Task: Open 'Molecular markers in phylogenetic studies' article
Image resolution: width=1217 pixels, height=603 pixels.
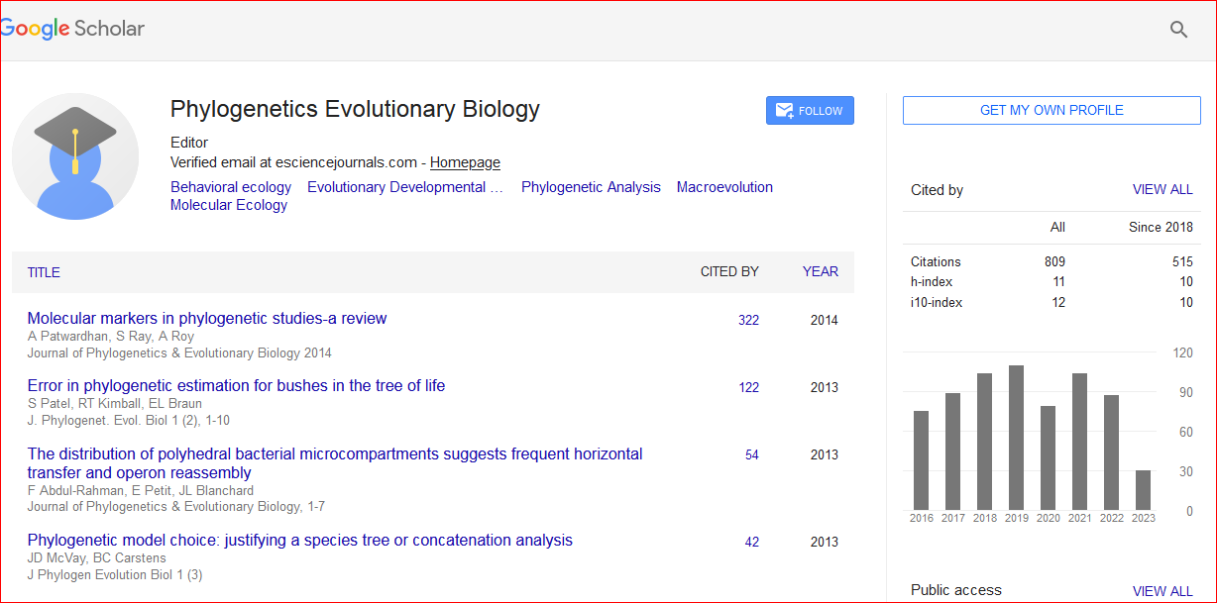Action: click(x=207, y=319)
